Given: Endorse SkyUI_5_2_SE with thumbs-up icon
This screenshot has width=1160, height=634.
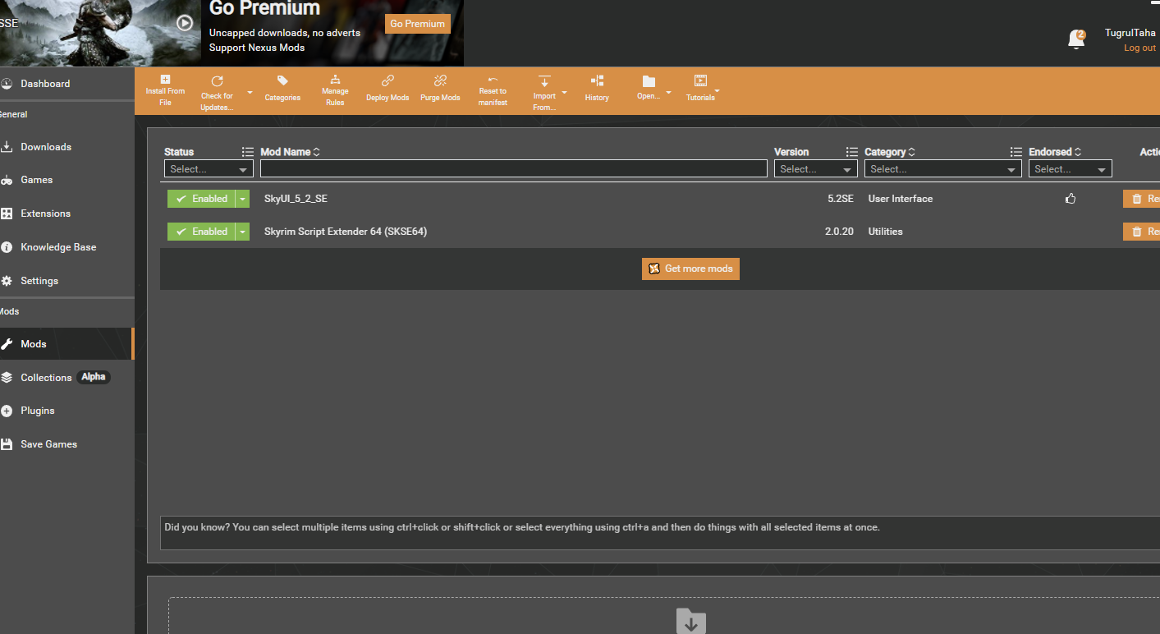Looking at the screenshot, I should click(x=1071, y=199).
